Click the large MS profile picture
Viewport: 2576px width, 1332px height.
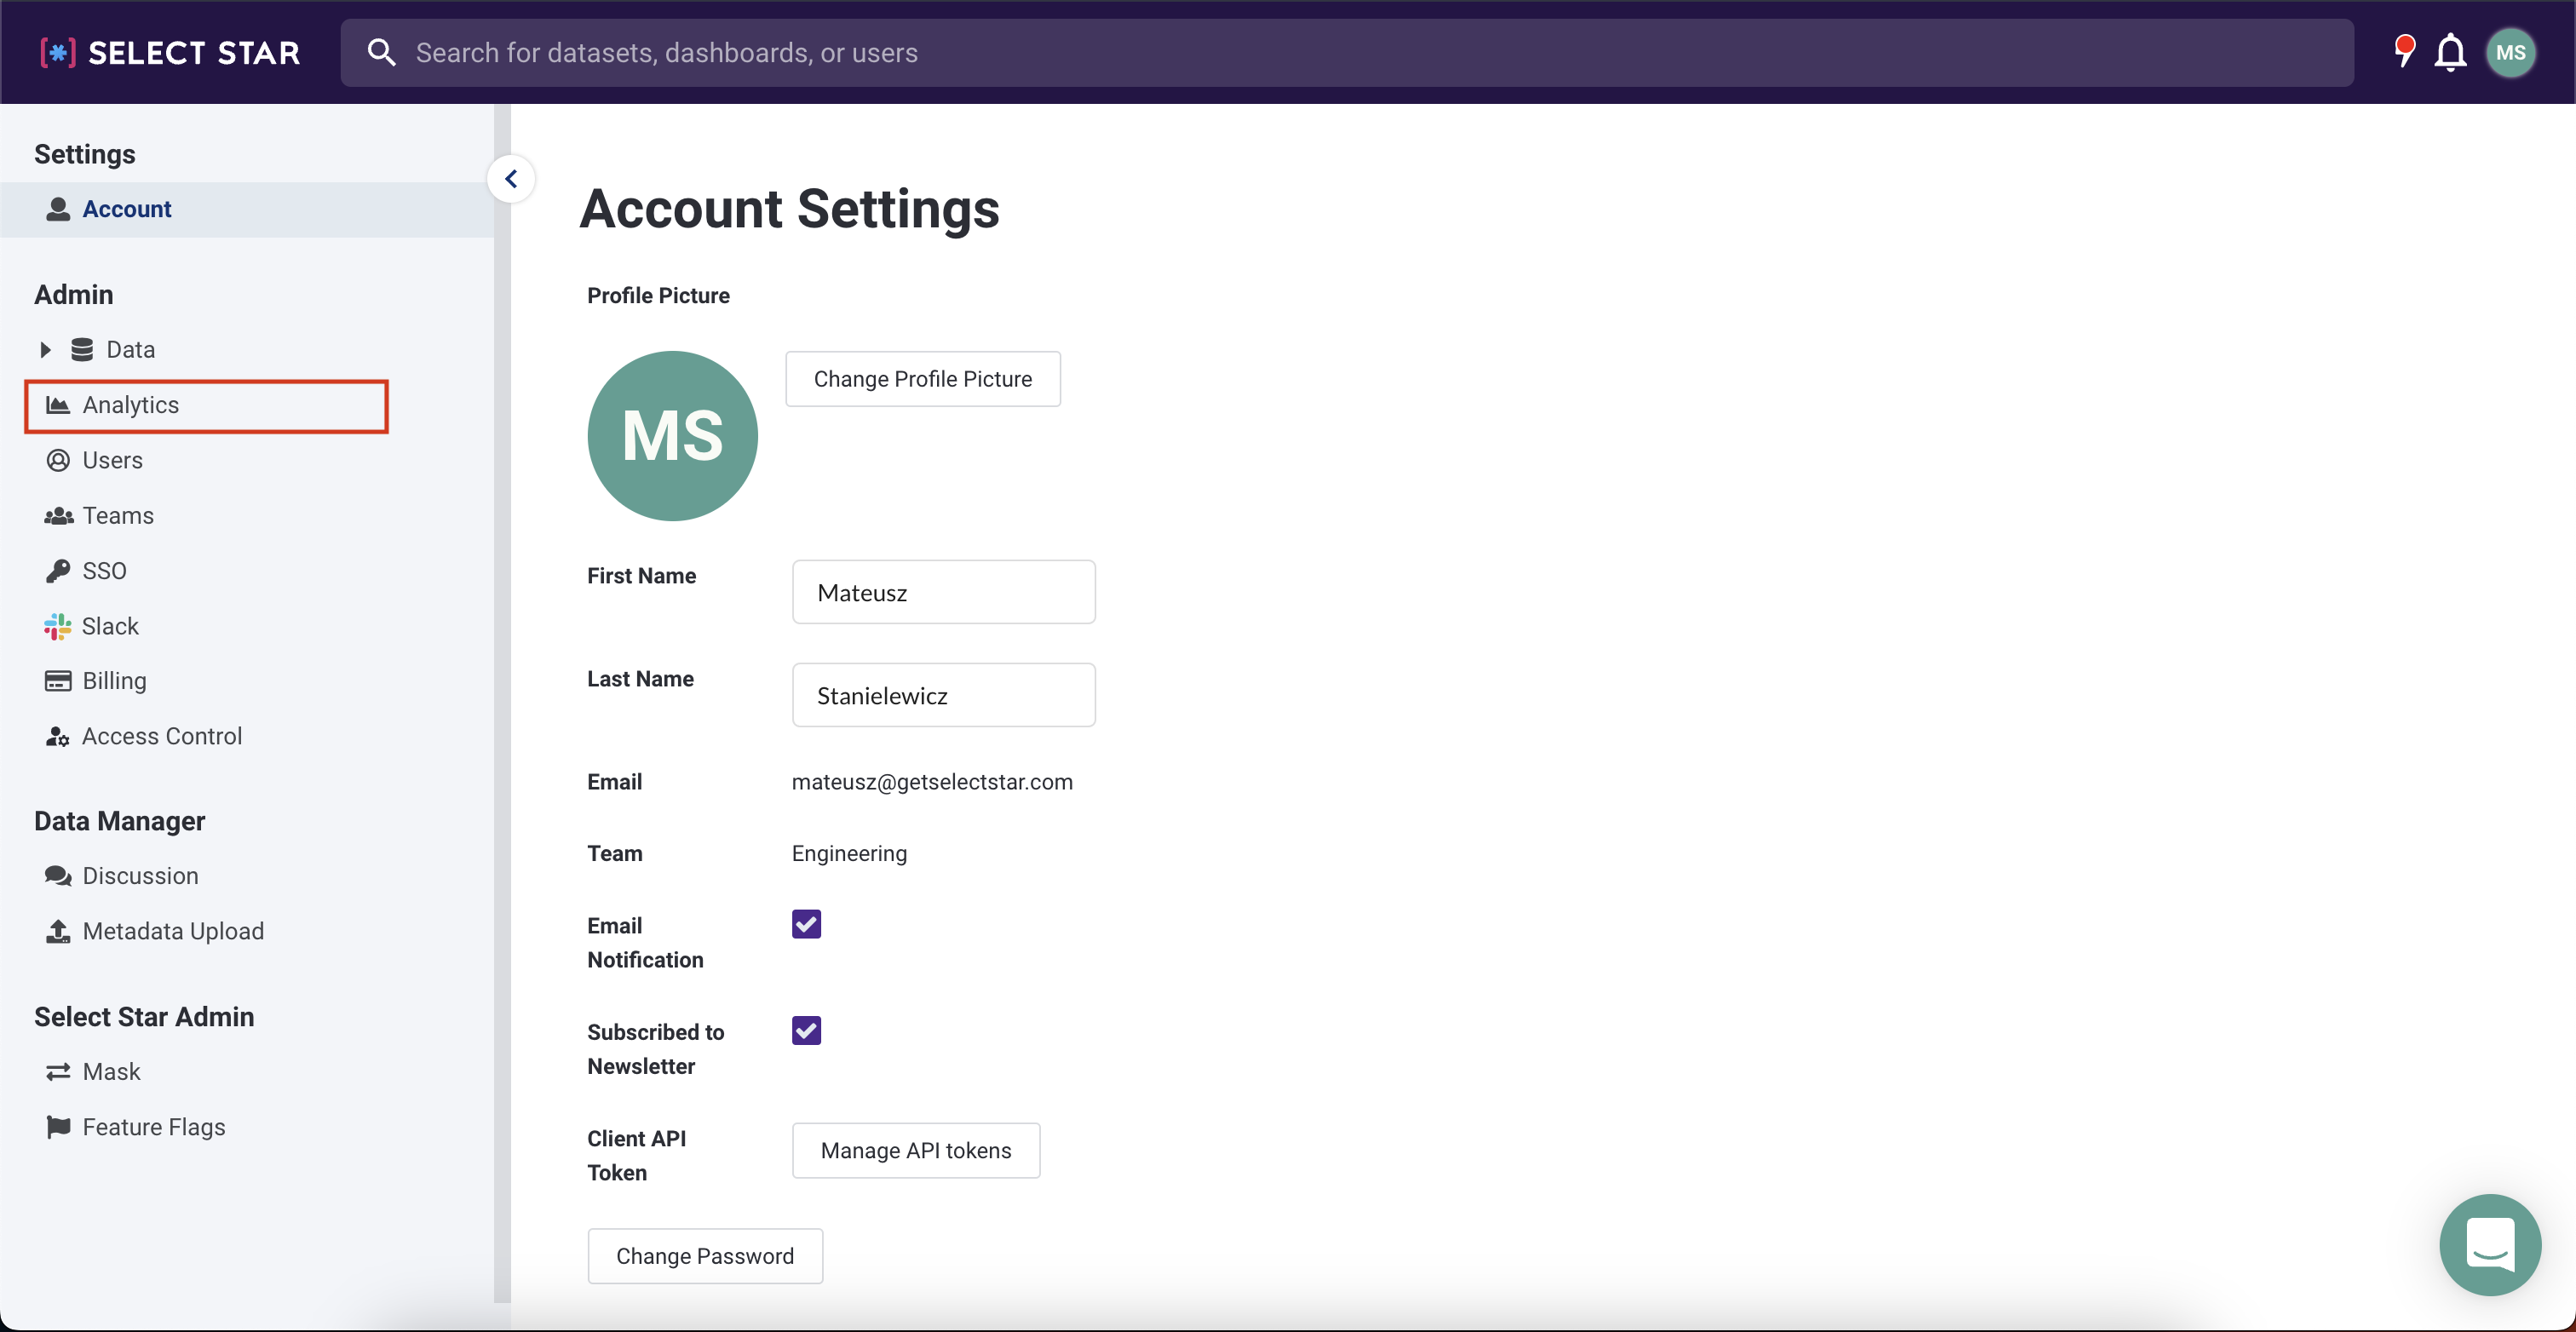tap(672, 435)
